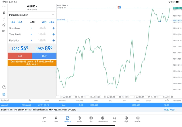
Task: Open Chat tab with speech bubble
Action: [x=114, y=119]
